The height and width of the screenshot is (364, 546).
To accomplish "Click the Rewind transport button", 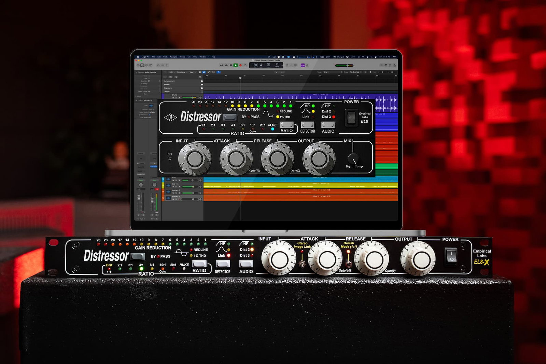I will [221, 65].
